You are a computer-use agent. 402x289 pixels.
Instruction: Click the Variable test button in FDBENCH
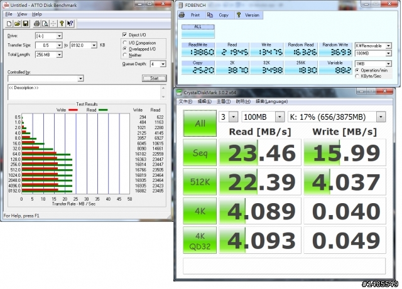(x=335, y=68)
